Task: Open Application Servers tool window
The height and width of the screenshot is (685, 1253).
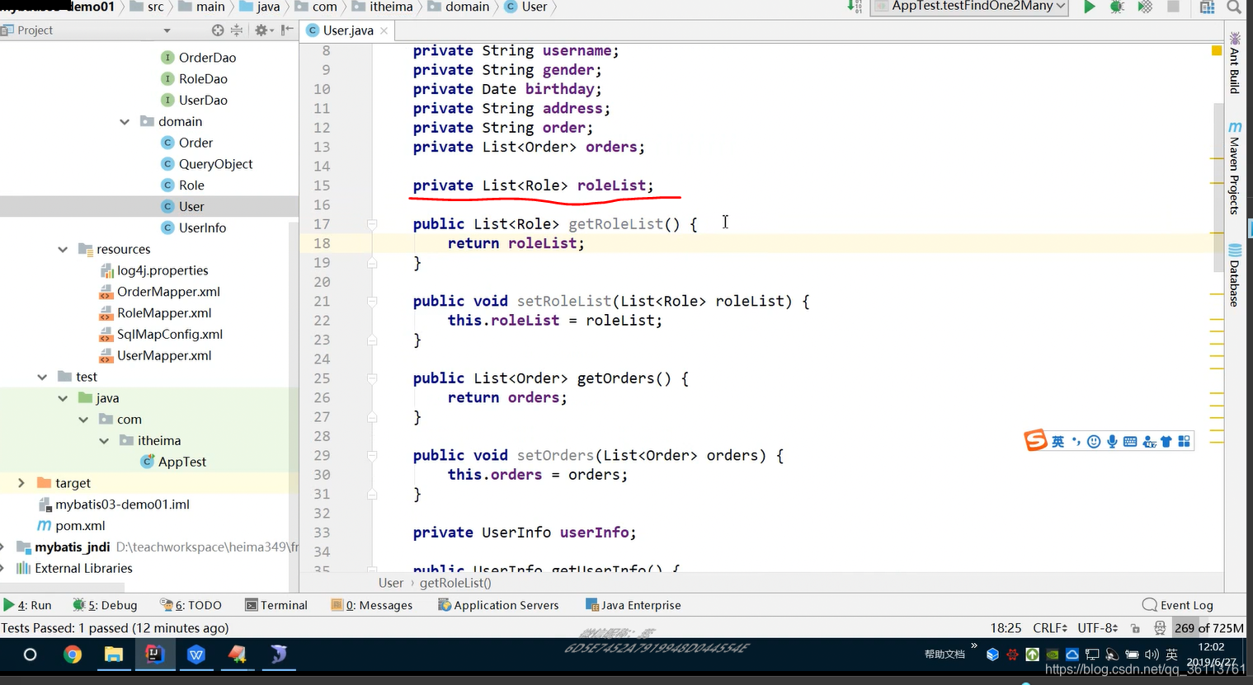Action: [x=498, y=605]
